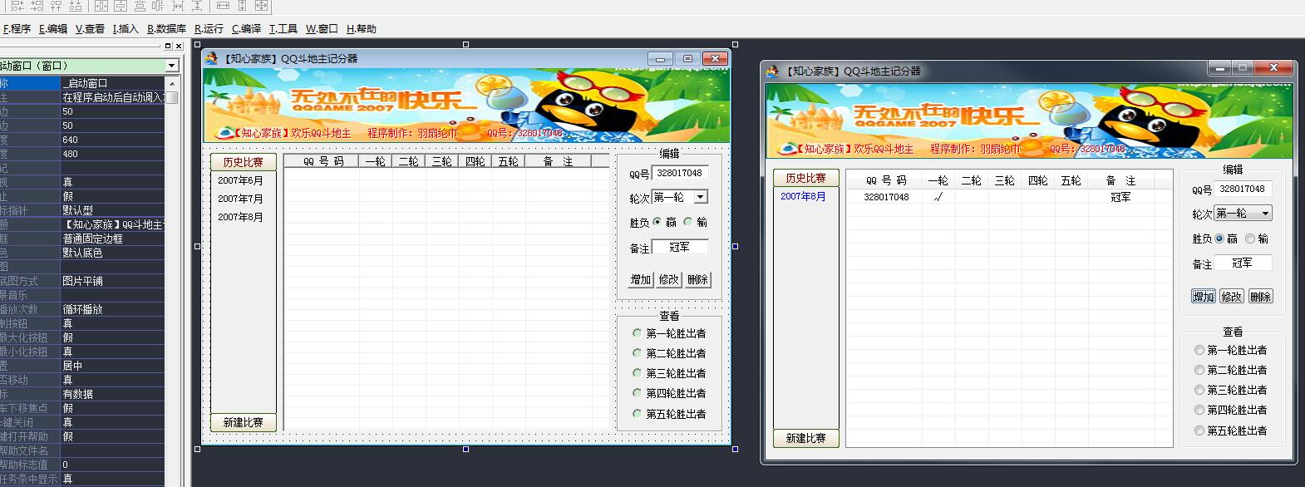
Task: Open the C.编译 menu
Action: 246,29
